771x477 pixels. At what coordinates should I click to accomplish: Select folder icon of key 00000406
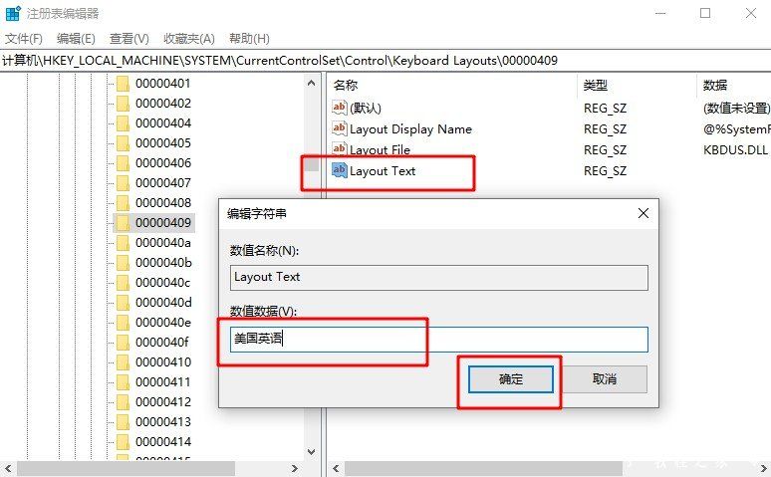pos(123,163)
